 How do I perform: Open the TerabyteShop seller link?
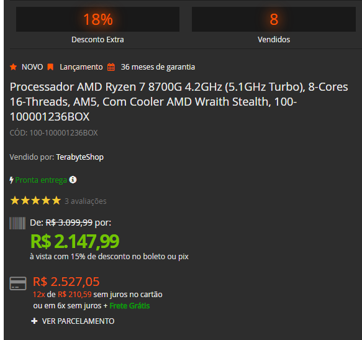coord(80,157)
